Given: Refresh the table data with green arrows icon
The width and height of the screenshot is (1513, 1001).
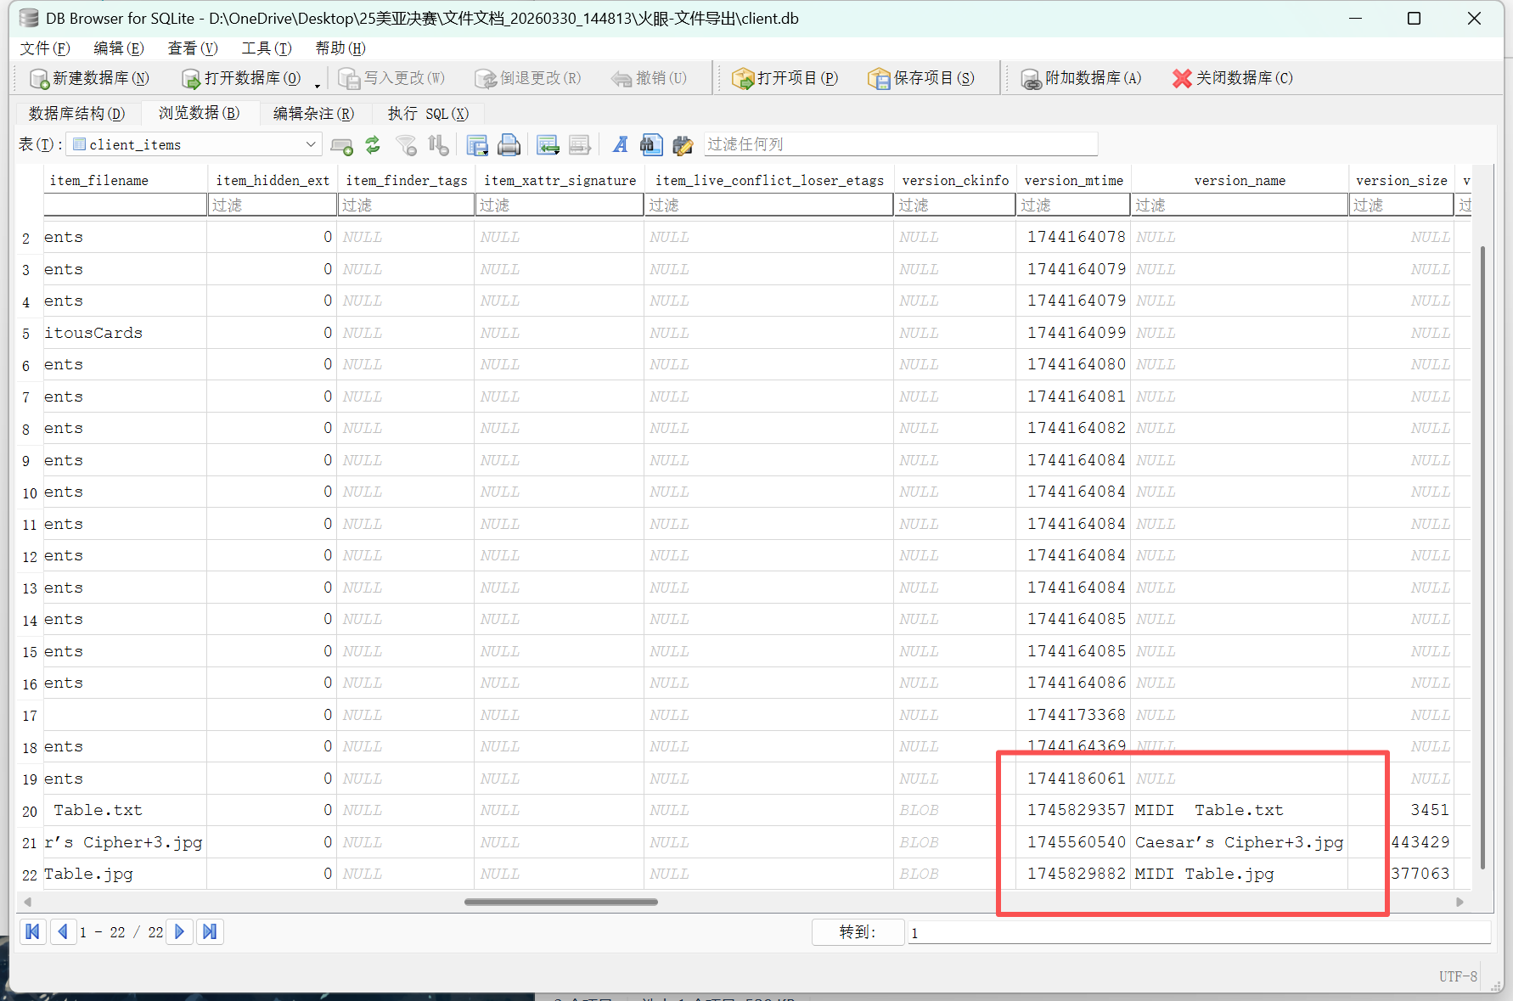Looking at the screenshot, I should click(x=373, y=145).
